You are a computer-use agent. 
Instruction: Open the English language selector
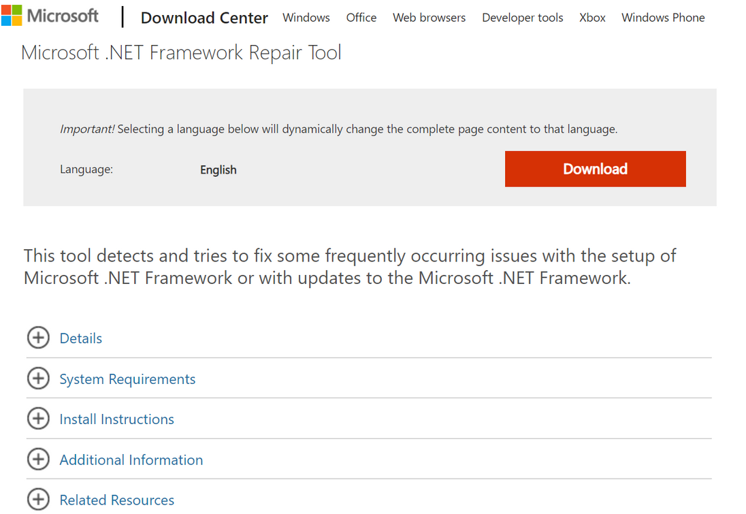pyautogui.click(x=218, y=170)
